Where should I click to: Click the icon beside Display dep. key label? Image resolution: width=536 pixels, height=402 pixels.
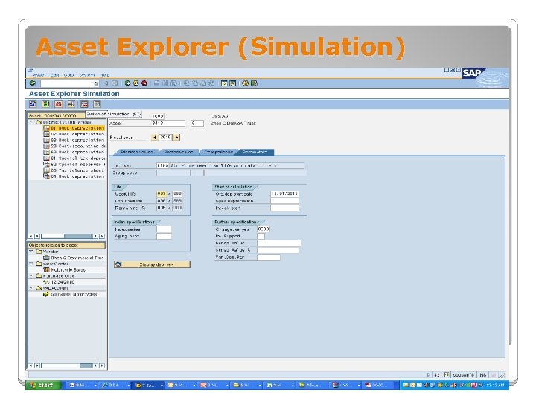pos(118,264)
